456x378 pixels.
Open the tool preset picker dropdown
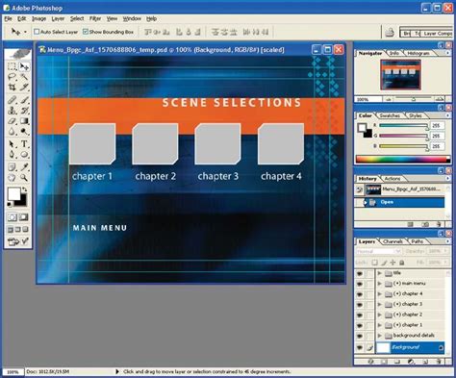[x=25, y=32]
